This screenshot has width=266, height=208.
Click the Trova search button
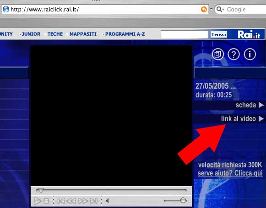pos(219,35)
